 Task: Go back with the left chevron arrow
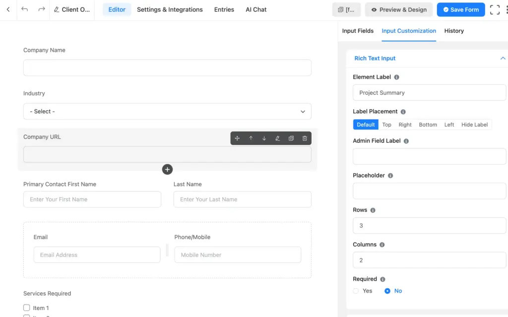click(x=8, y=9)
